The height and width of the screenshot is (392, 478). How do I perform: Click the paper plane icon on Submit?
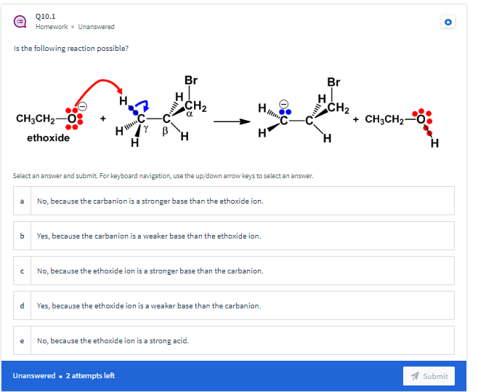415,376
